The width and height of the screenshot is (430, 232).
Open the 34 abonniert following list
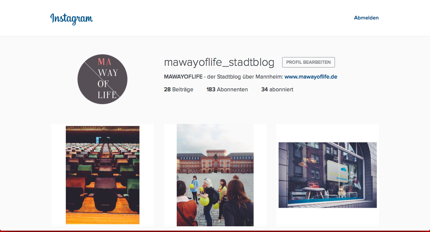(277, 89)
